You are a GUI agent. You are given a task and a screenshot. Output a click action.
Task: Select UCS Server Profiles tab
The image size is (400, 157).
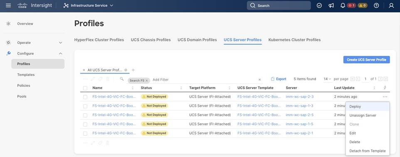[242, 40]
